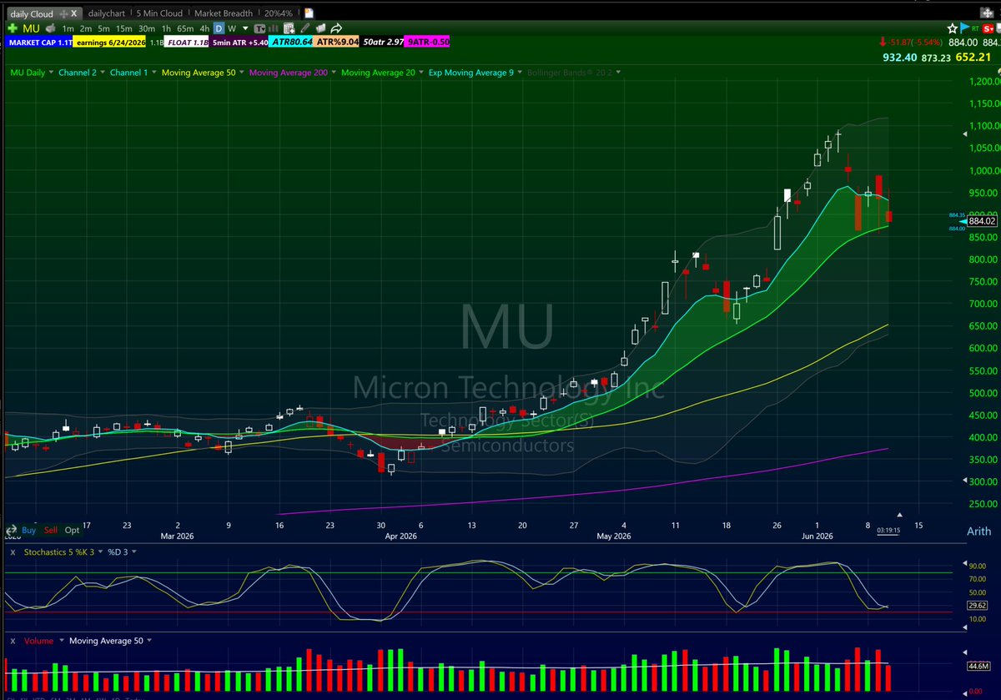
Task: Close the Volume pane with x
Action: click(13, 641)
